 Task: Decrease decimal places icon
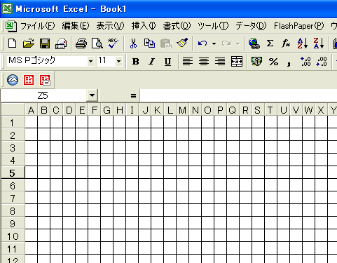[x=322, y=62]
